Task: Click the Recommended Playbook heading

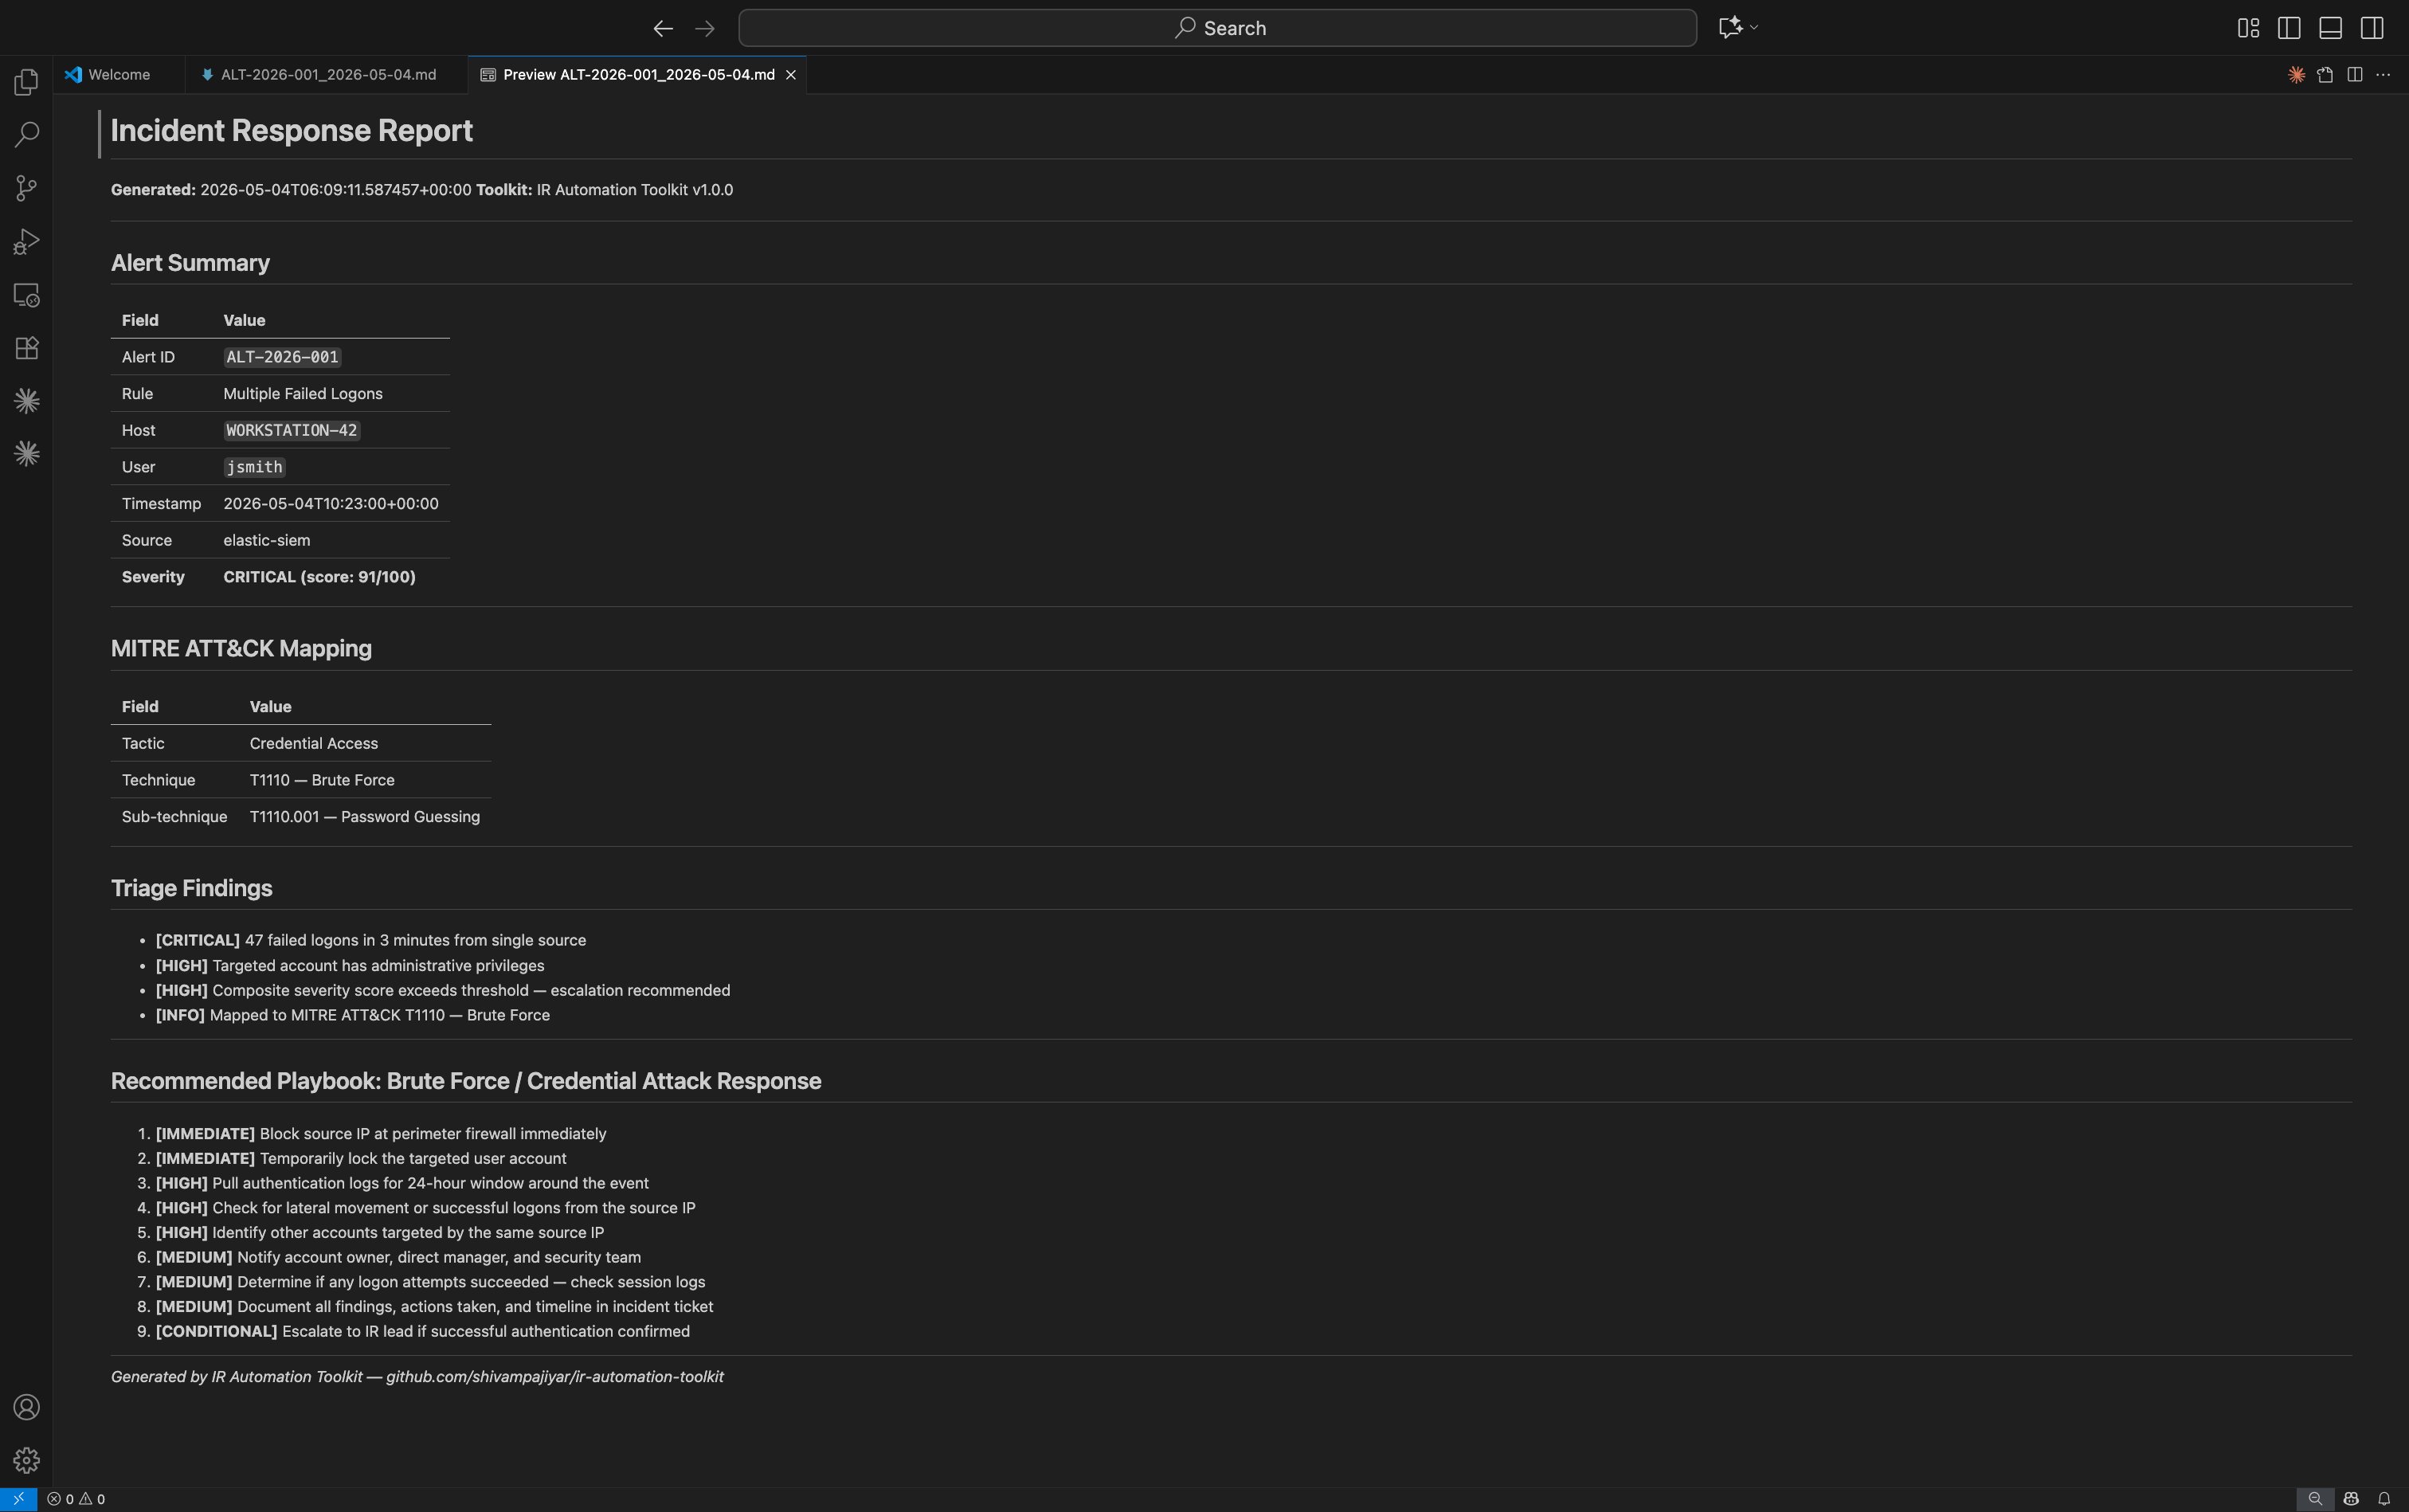Action: tap(466, 1082)
